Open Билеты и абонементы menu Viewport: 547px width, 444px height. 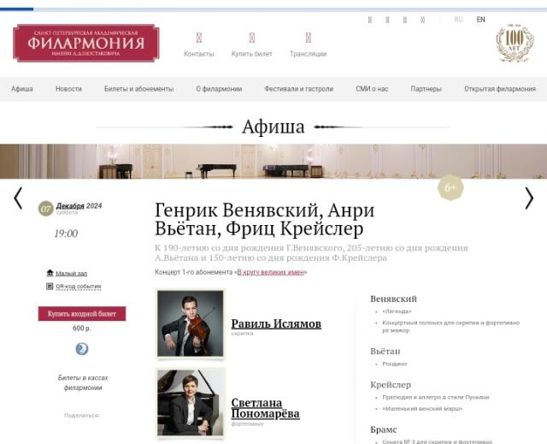coord(138,89)
